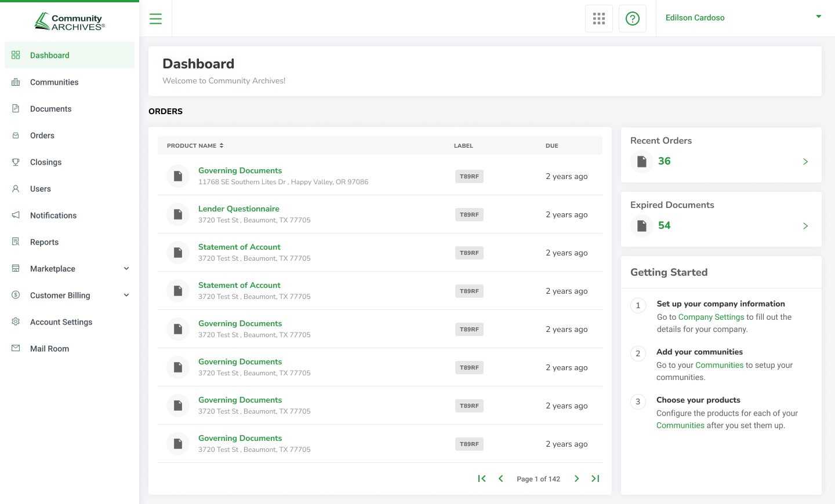Click step 1 circle in Getting Started

pyautogui.click(x=638, y=305)
